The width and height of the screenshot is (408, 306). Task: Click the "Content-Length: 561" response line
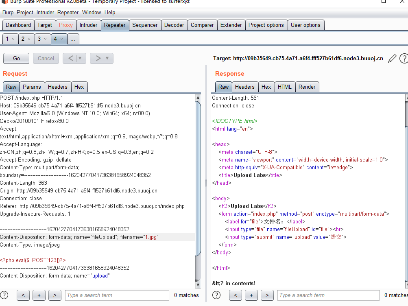[x=236, y=98]
